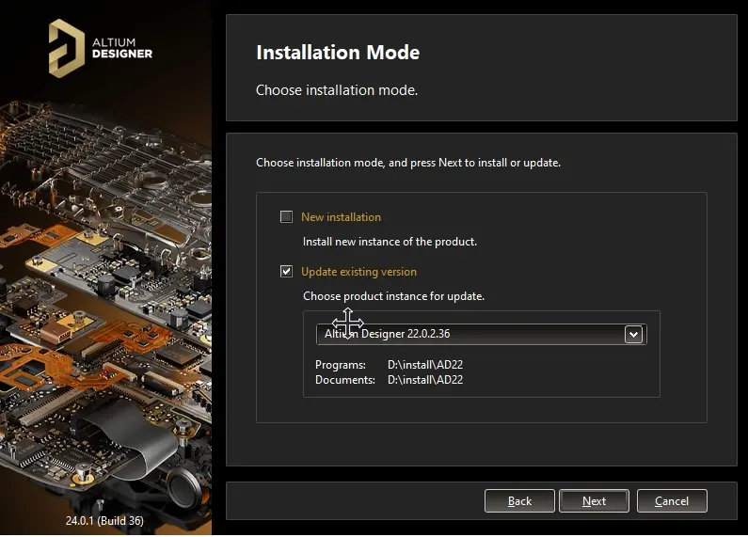Image resolution: width=748 pixels, height=537 pixels.
Task: Click the Documents path D:\install\AD22
Action: (425, 380)
